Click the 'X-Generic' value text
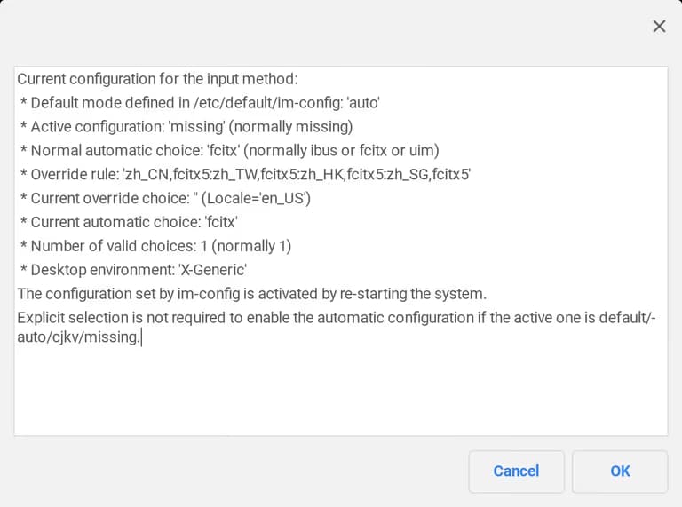Viewport: 682px width, 507px height. [x=213, y=270]
